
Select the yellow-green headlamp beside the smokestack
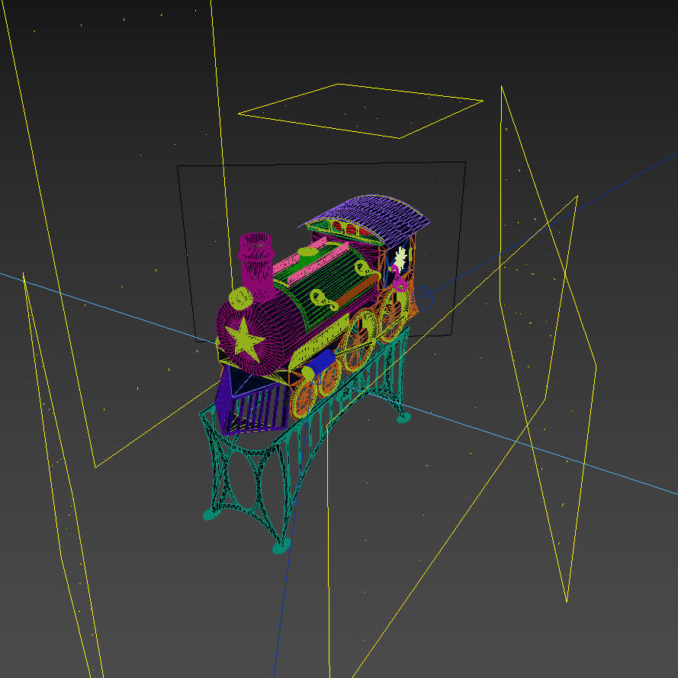pos(241,298)
